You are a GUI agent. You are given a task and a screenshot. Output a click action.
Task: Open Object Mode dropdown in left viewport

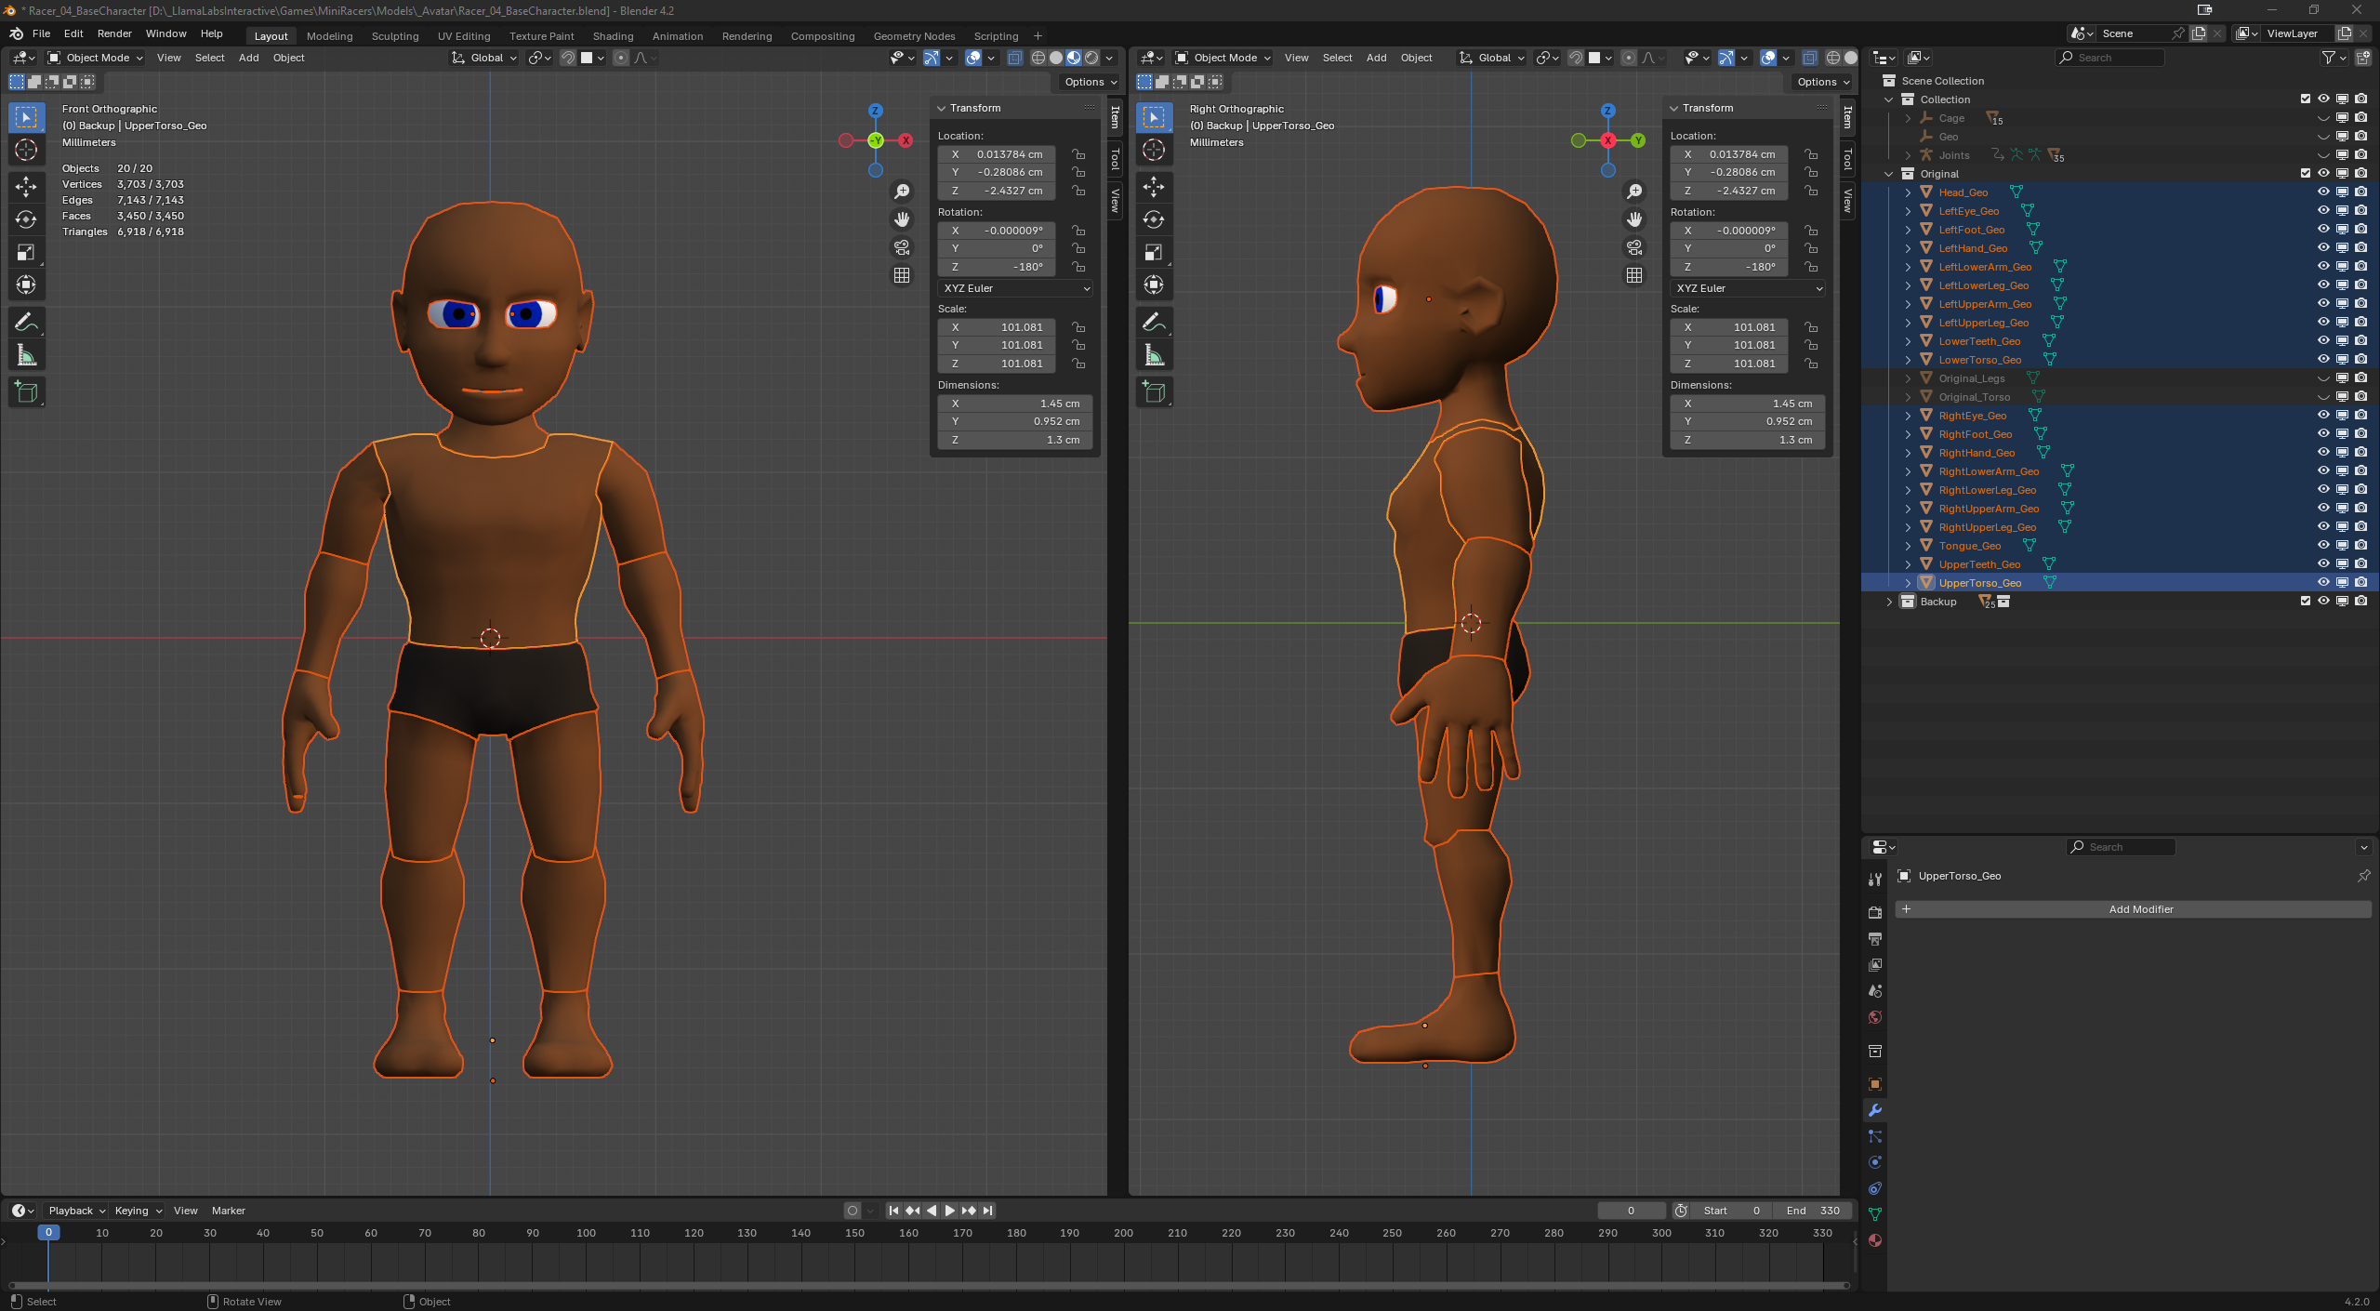click(x=97, y=58)
